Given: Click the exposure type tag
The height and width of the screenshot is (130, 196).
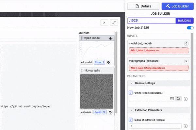Looking at the screenshot, I should 86,112.
